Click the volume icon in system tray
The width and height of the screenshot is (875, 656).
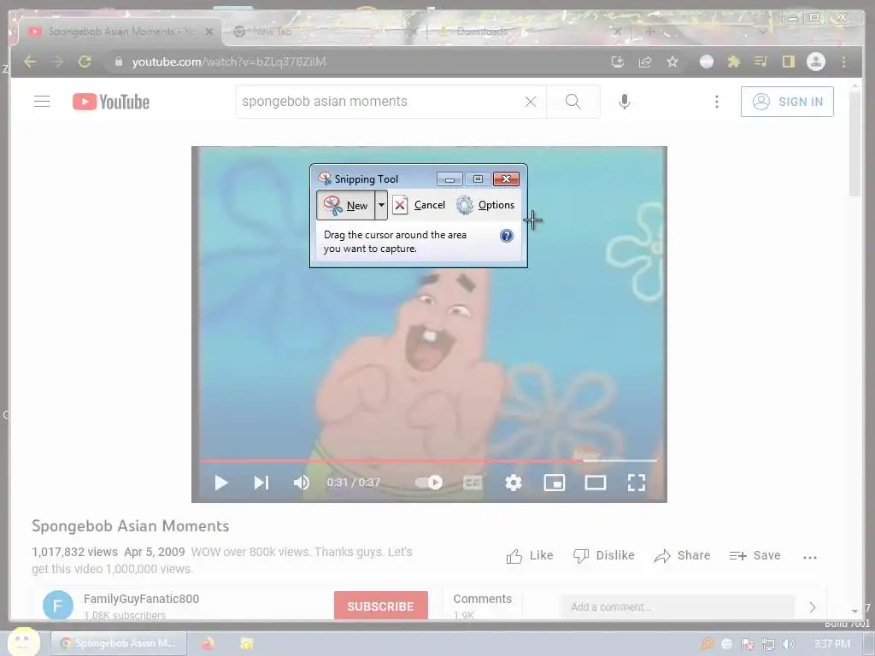pos(788,644)
